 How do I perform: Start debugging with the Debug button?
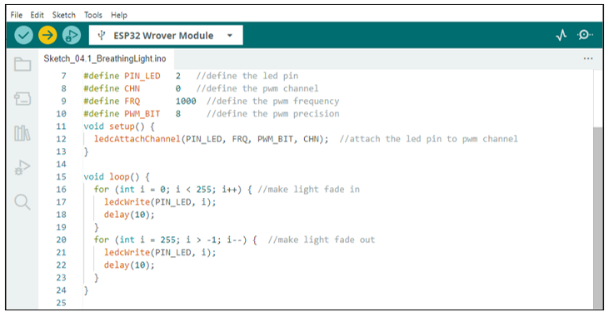(x=72, y=35)
